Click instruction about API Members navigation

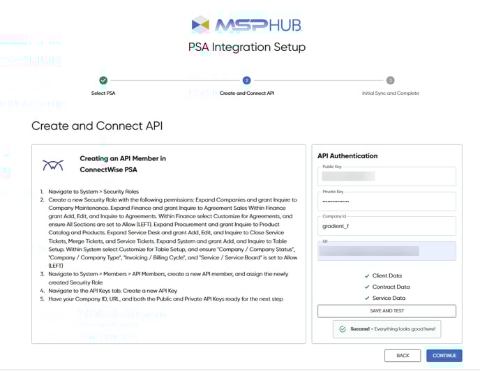point(168,278)
